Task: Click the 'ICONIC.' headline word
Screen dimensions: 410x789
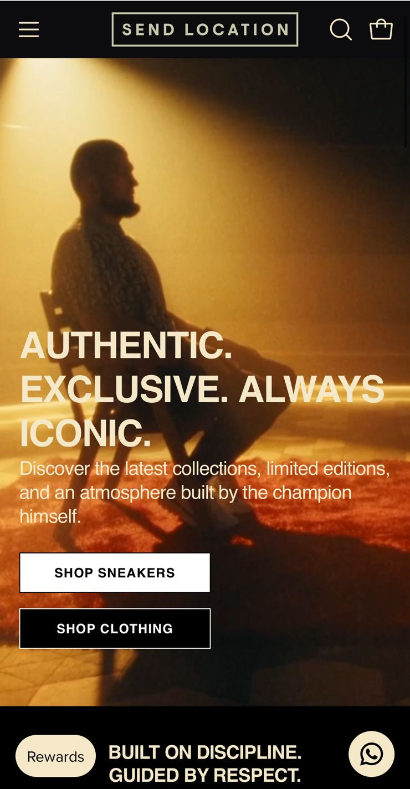Action: point(85,433)
